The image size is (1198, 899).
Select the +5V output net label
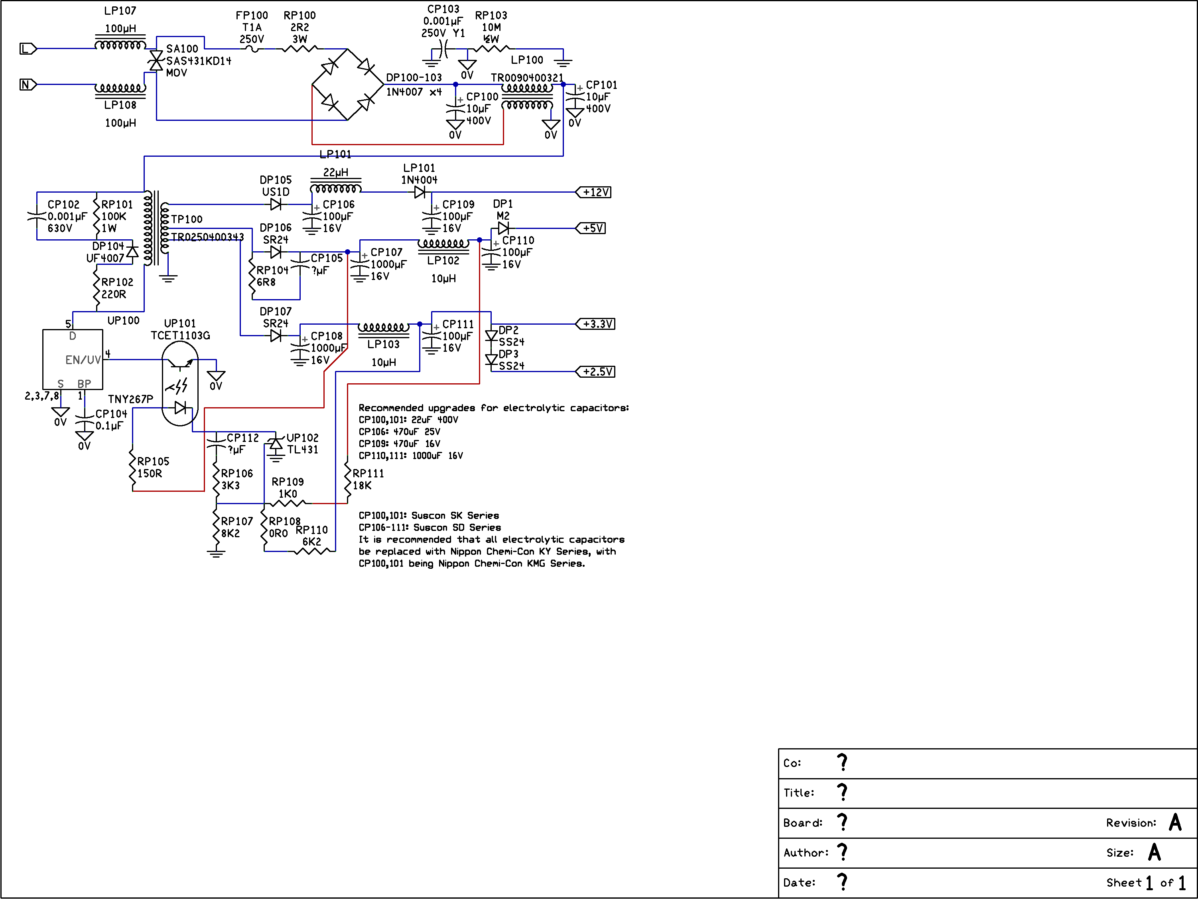click(591, 228)
